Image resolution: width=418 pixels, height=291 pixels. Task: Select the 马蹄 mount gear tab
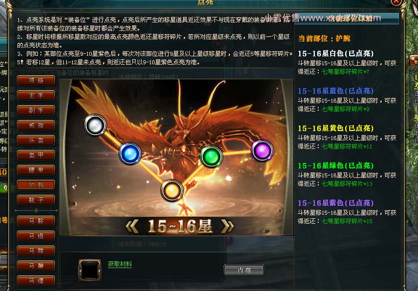pos(36,251)
